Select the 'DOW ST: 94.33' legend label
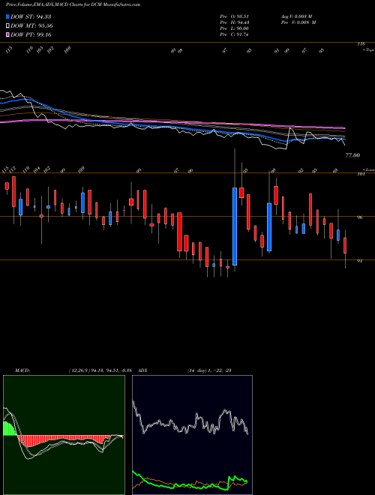 (31, 16)
